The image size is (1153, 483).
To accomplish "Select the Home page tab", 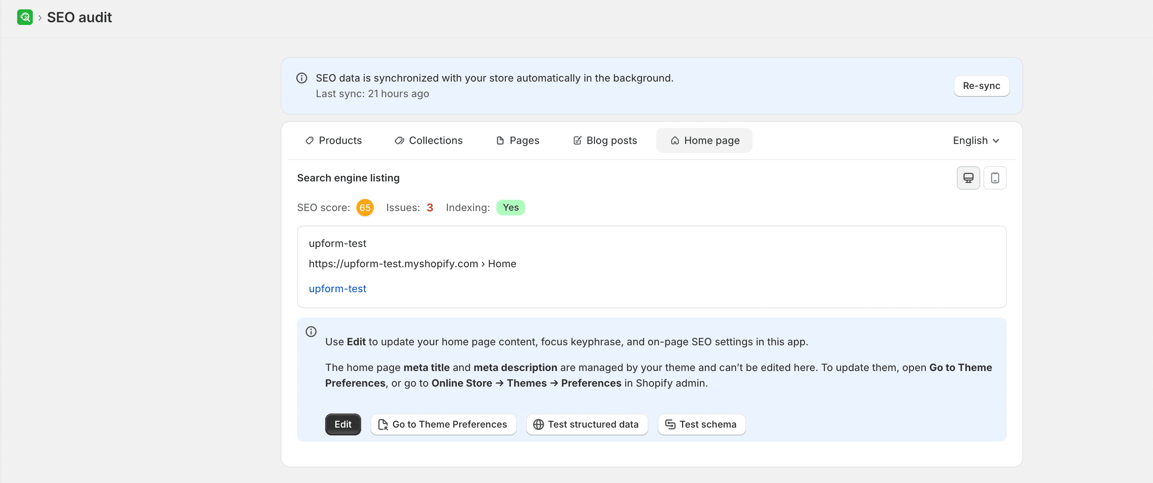I will click(x=704, y=140).
